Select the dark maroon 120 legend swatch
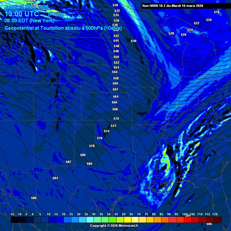231x231 pixels. point(217,220)
